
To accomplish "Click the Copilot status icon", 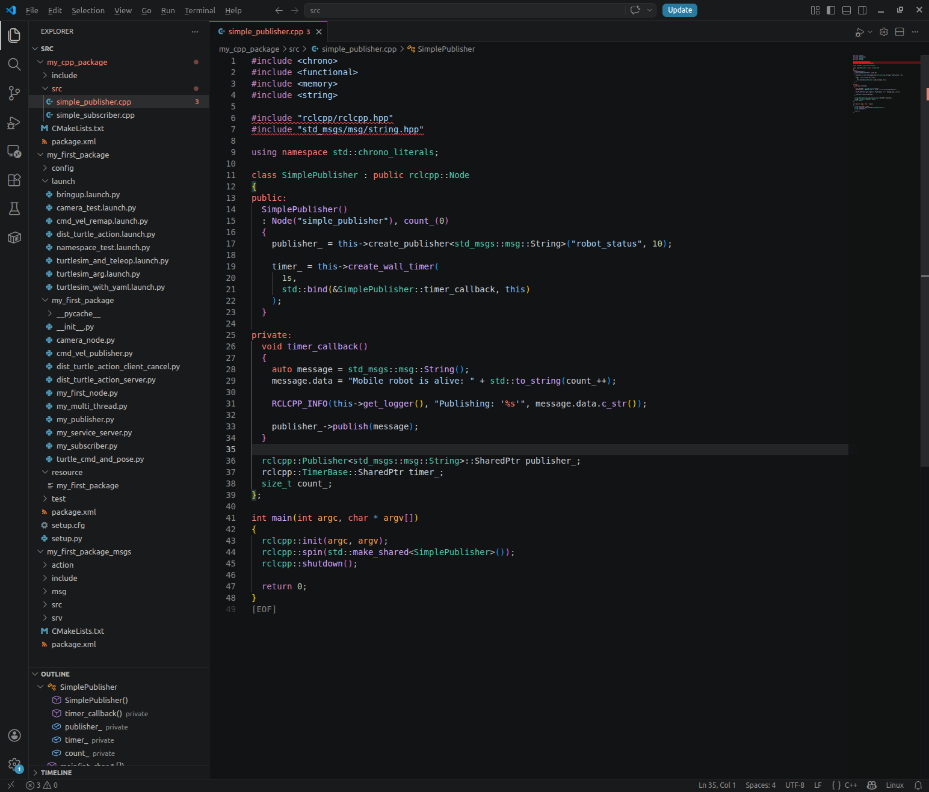I will (871, 785).
